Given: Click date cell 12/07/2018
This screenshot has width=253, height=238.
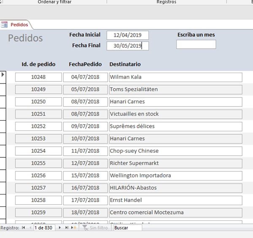Looking at the screenshot, I should 85,163.
